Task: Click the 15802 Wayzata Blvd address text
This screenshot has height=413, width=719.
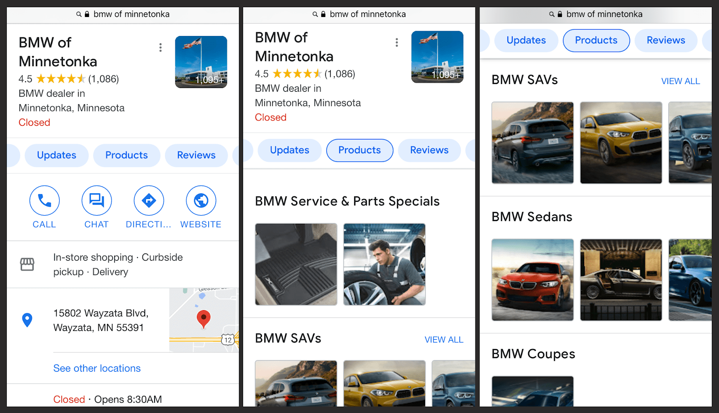Action: (101, 320)
